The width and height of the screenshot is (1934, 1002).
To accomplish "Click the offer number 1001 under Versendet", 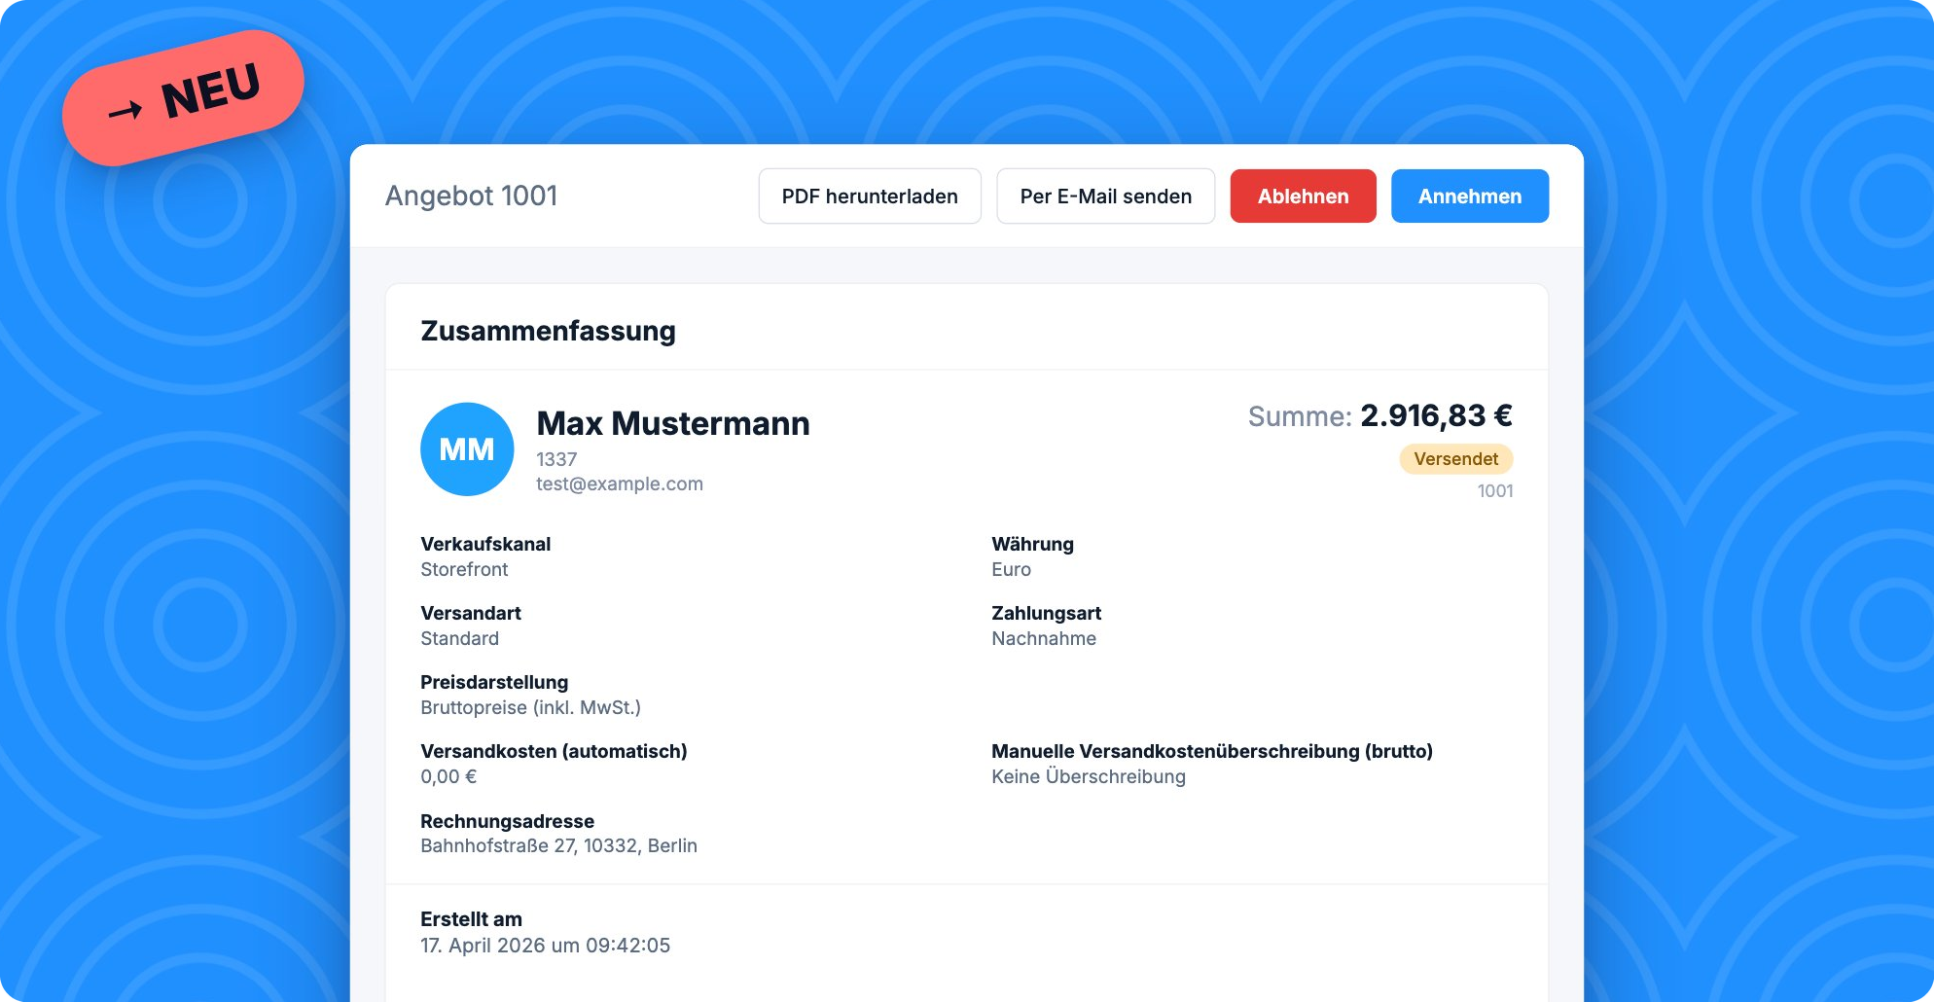I will [1495, 491].
